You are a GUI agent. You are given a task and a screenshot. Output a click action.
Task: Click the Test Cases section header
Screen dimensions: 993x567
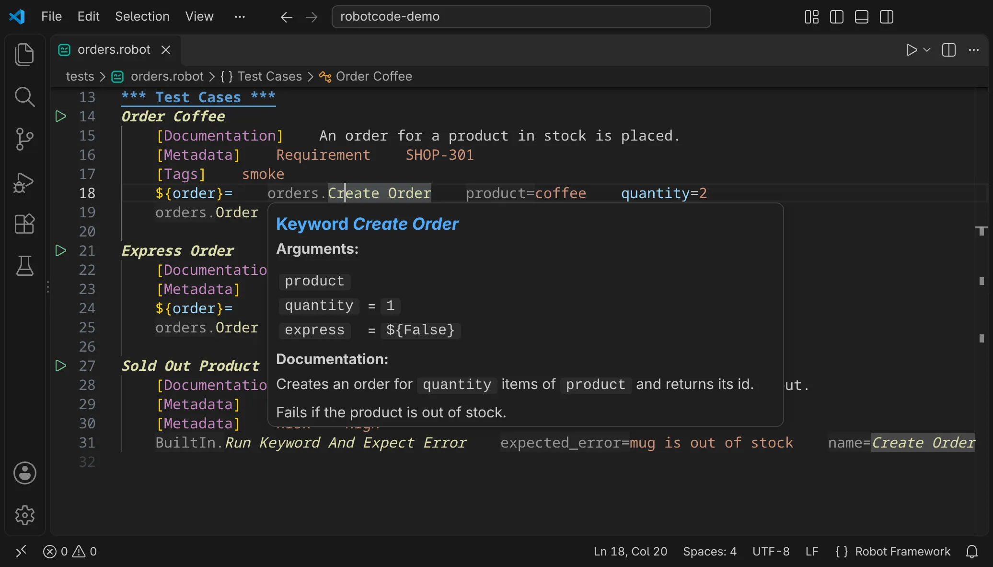[x=198, y=97]
